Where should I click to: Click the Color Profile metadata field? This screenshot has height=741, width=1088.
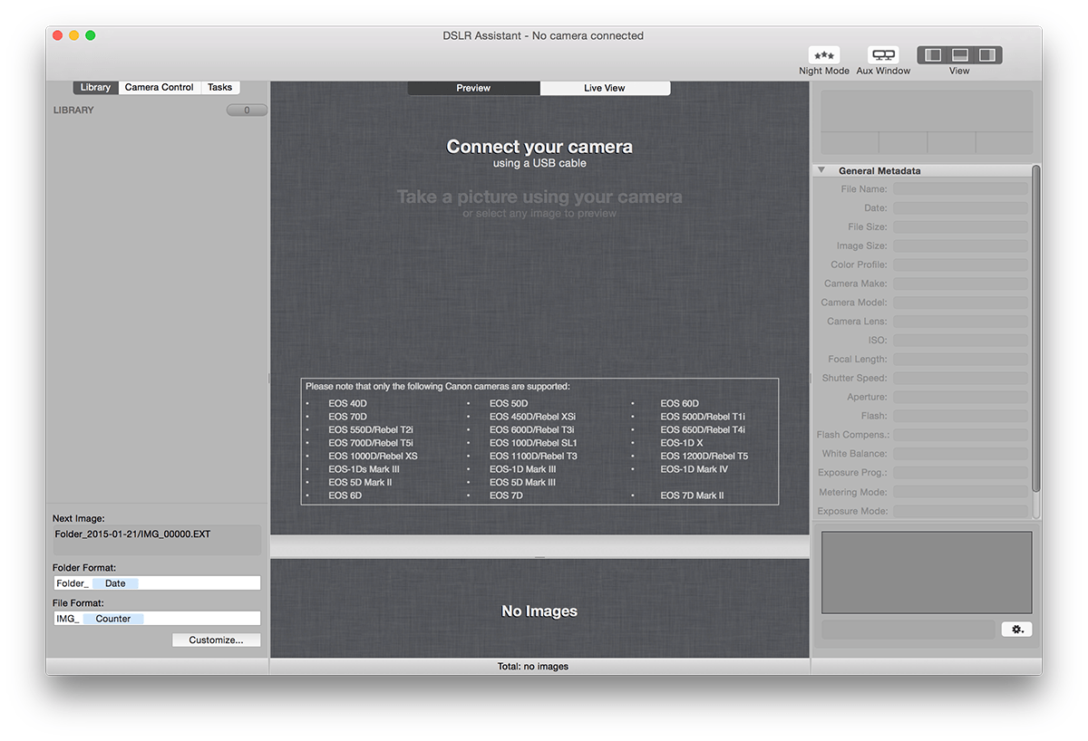[x=961, y=265]
